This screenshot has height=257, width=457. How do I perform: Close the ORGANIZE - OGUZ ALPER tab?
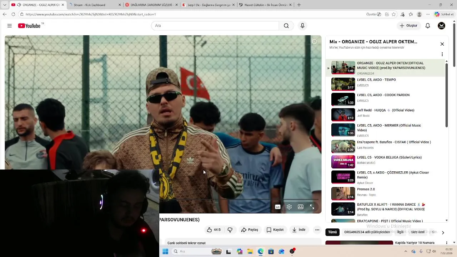[63, 5]
